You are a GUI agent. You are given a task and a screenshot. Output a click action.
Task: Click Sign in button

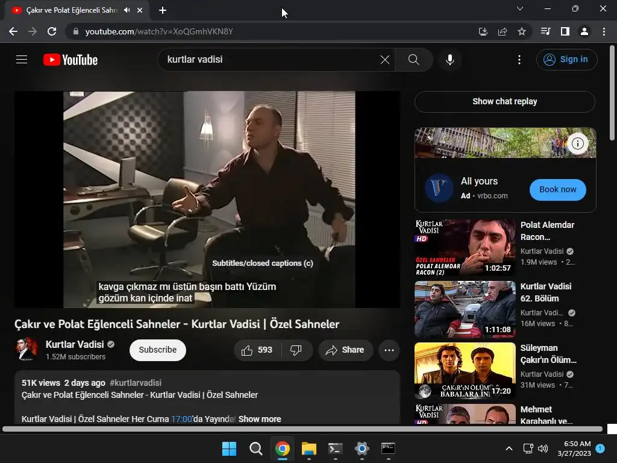click(x=566, y=60)
